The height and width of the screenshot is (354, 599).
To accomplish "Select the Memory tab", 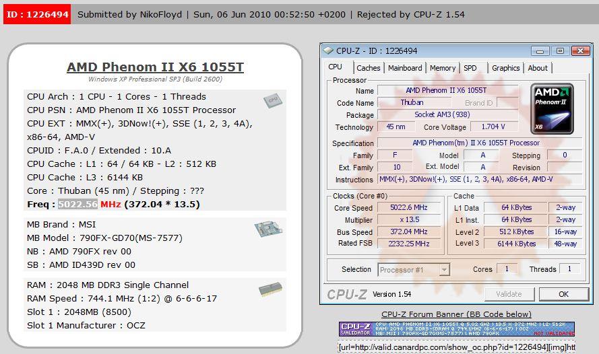I will (443, 68).
